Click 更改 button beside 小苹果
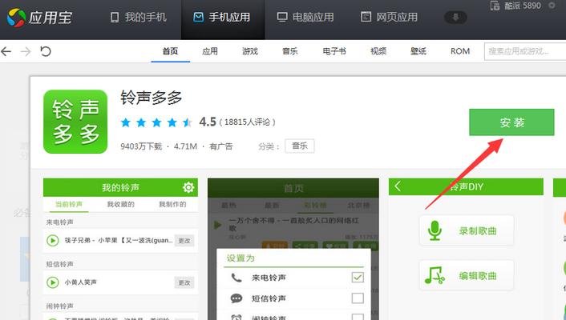566x320 pixels. tap(184, 241)
